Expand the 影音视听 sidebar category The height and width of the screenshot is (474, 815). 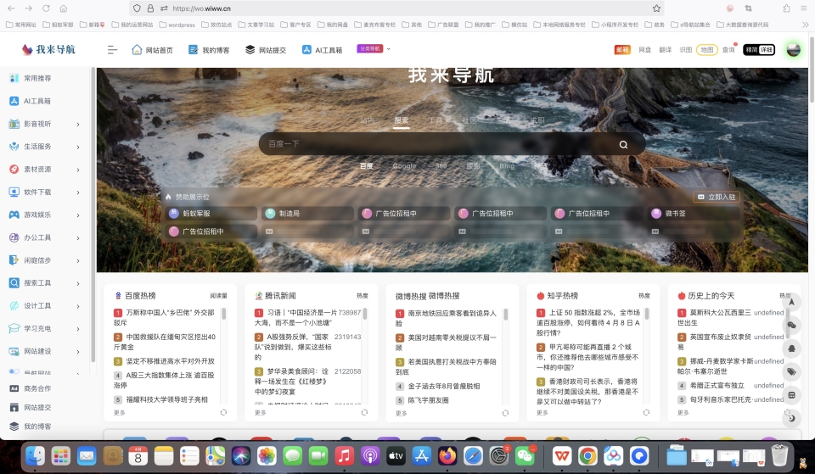(x=78, y=124)
